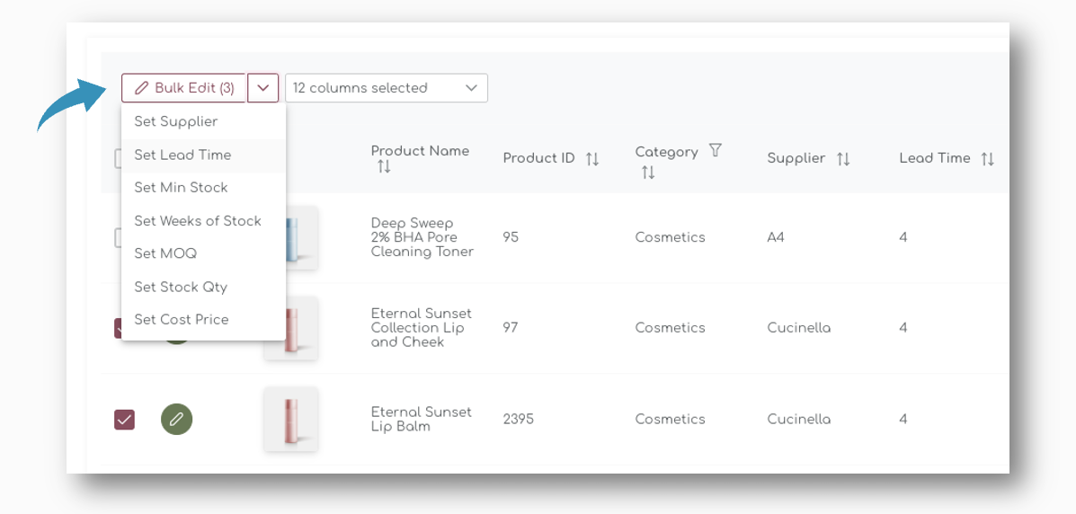Click the Product Name sort arrows icon
The width and height of the screenshot is (1076, 514).
click(384, 167)
